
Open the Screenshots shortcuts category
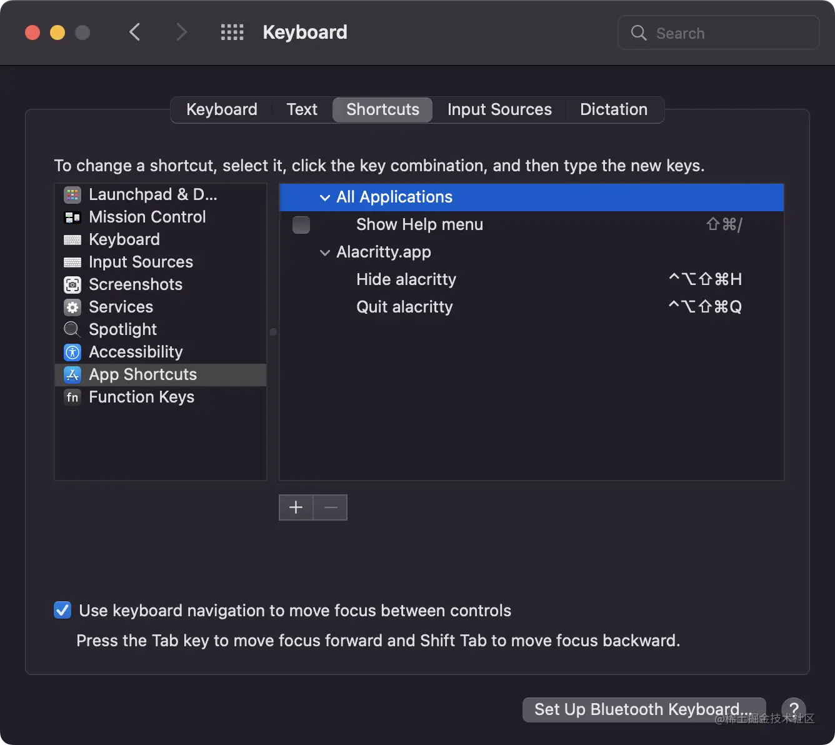click(72, 284)
